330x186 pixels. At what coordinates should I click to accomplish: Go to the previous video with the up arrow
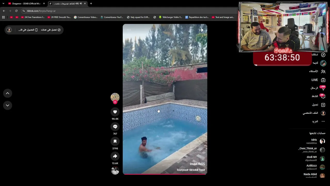pyautogui.click(x=7, y=93)
